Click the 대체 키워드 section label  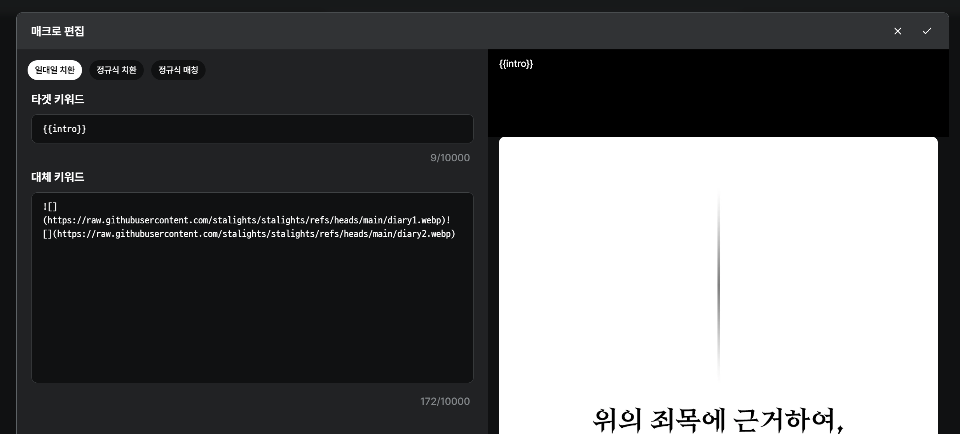coord(58,177)
